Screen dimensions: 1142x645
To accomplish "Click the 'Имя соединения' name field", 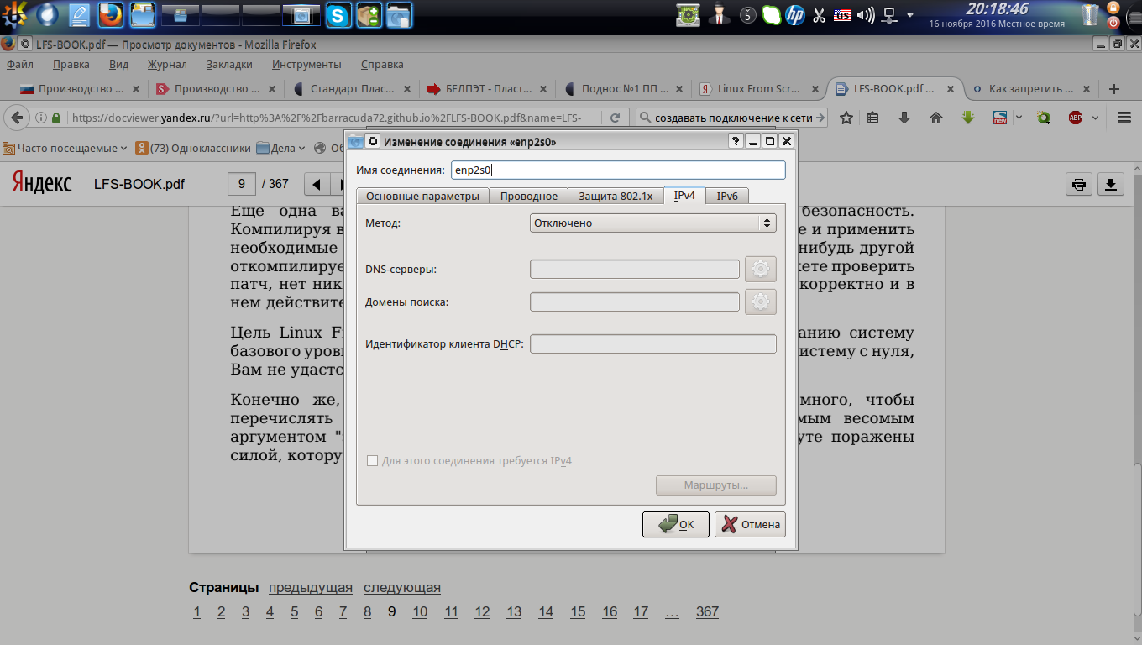I will 618,170.
